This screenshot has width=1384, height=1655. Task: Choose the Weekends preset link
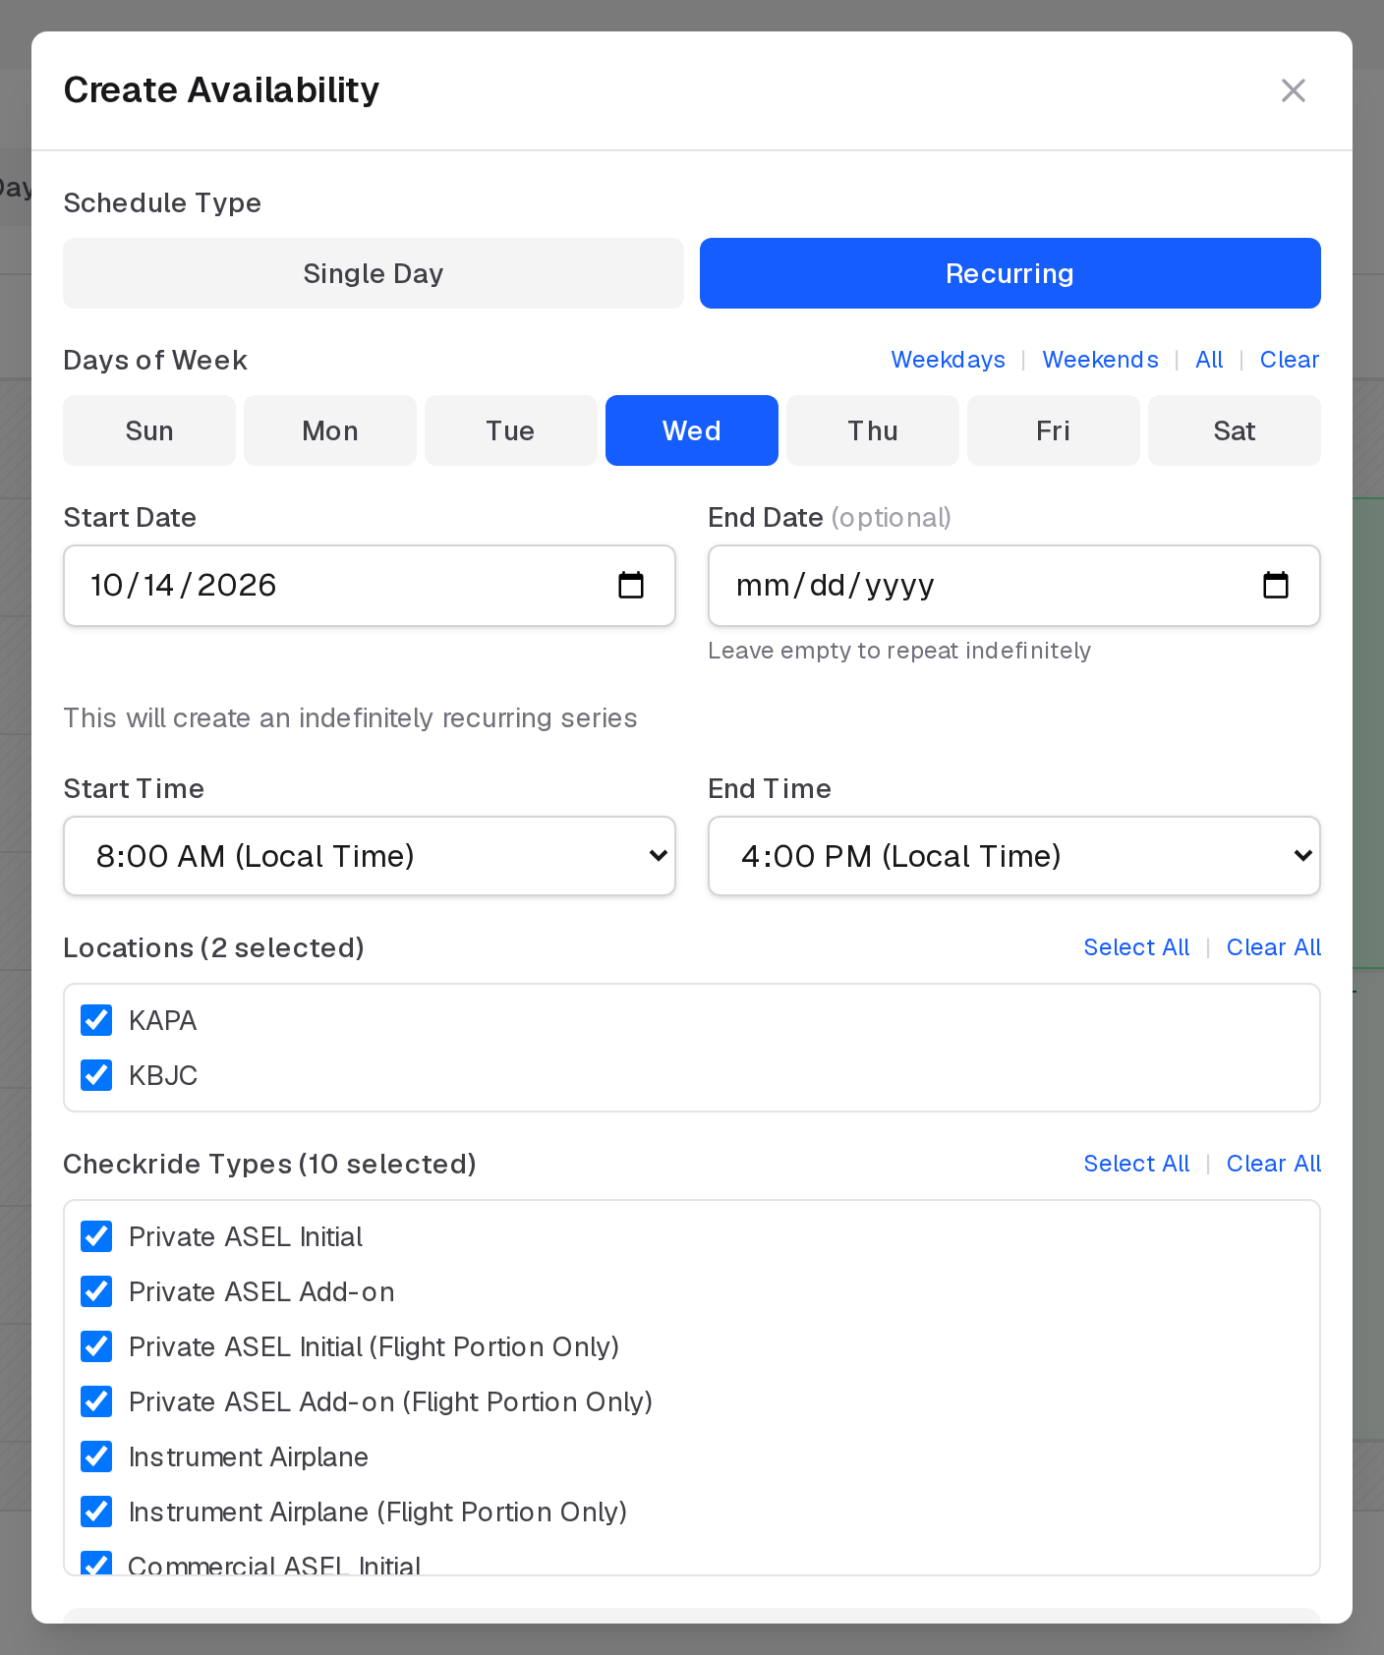[1100, 360]
